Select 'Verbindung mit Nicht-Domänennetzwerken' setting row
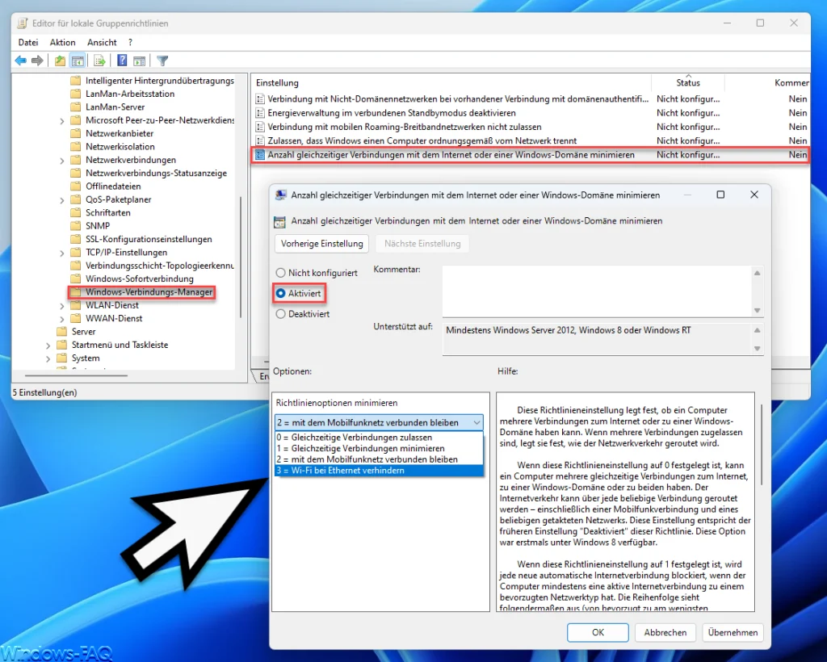The height and width of the screenshot is (662, 827). click(x=531, y=98)
